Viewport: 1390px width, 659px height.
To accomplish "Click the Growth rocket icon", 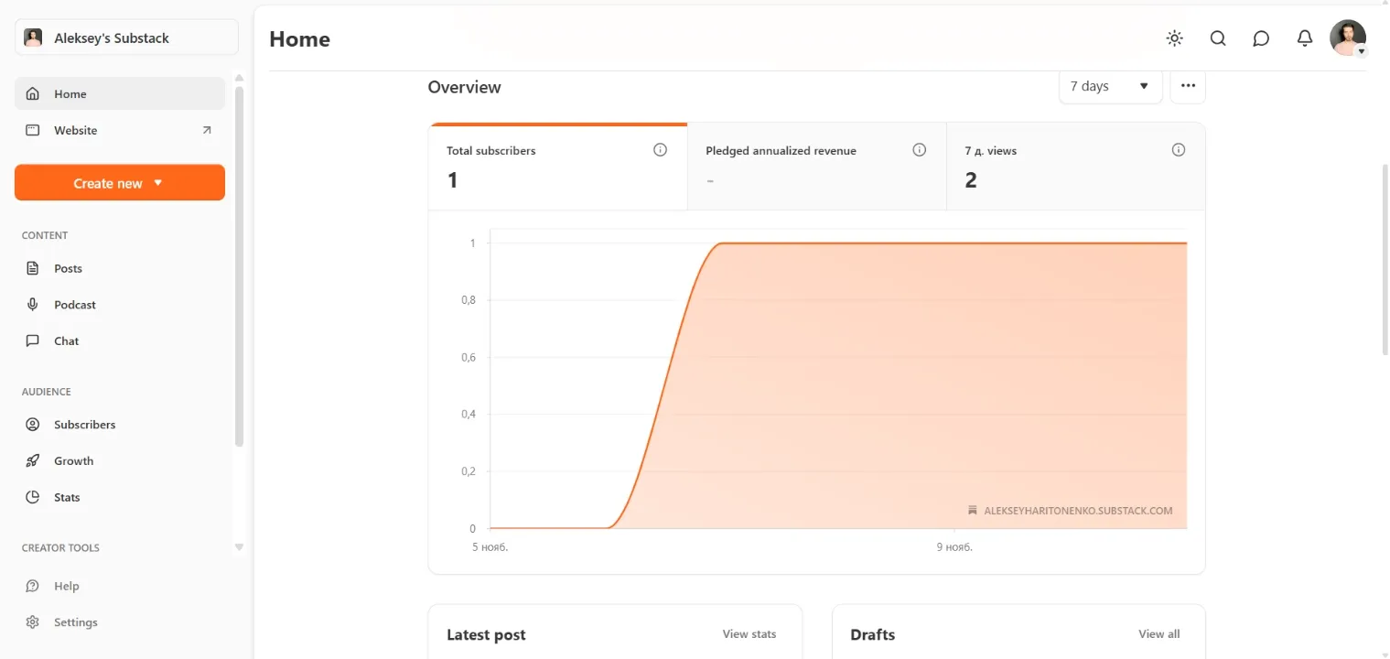I will tap(33, 460).
